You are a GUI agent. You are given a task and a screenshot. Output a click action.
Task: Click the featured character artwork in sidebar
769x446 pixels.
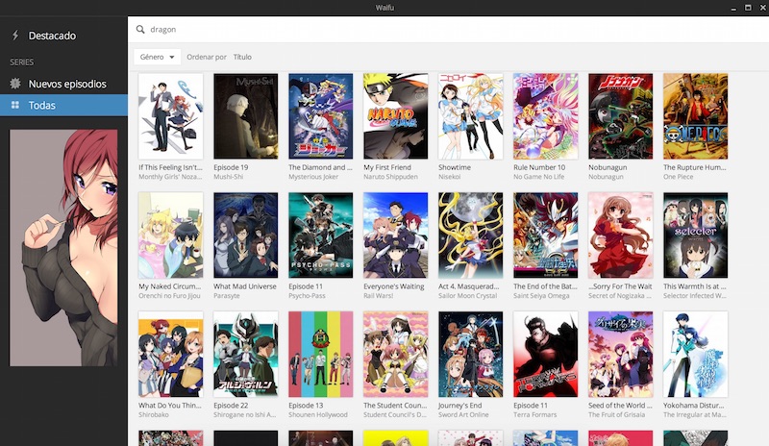(x=63, y=248)
